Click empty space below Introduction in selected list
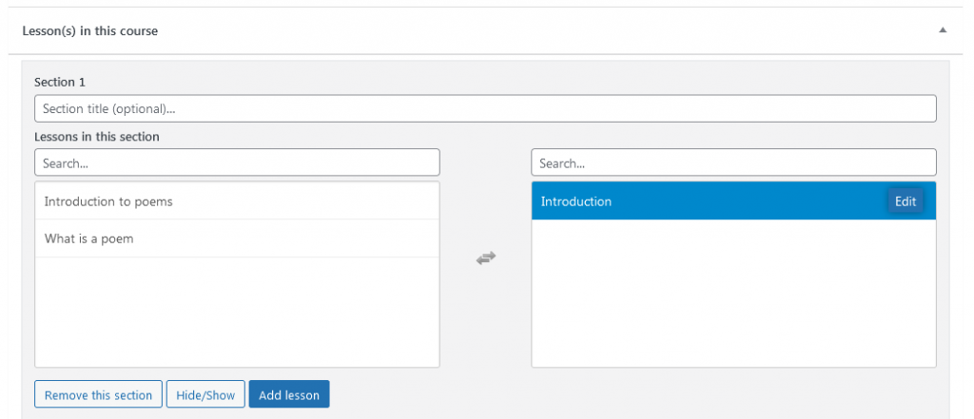974x419 pixels. [733, 295]
